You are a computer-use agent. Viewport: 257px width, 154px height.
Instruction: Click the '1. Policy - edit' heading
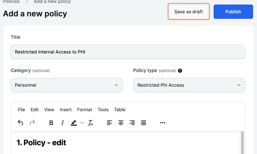click(x=41, y=142)
